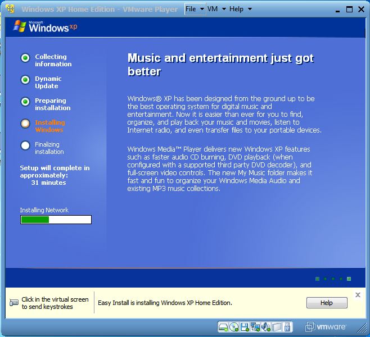Click 'Easy Install is installing Windows XP Home Edition.' text
This screenshot has height=337, width=370.
[x=165, y=303]
